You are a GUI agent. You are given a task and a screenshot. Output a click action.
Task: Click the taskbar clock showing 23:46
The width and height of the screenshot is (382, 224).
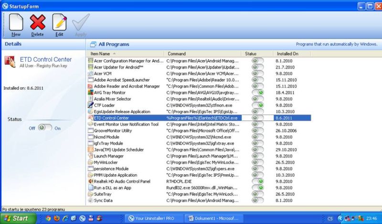point(371,218)
